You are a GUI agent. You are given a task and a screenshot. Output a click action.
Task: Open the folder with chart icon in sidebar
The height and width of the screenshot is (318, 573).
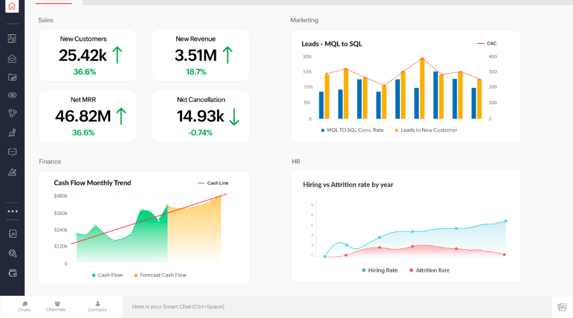pos(12,77)
